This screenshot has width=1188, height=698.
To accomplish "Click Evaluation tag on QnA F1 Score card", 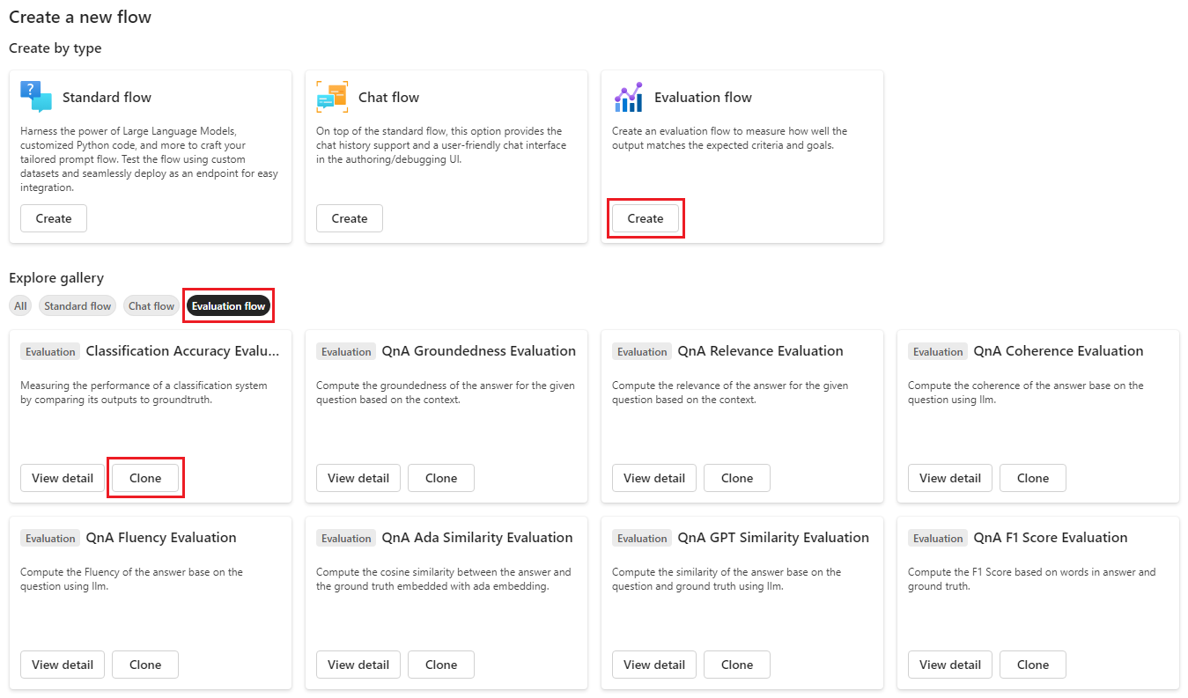I will 938,539.
